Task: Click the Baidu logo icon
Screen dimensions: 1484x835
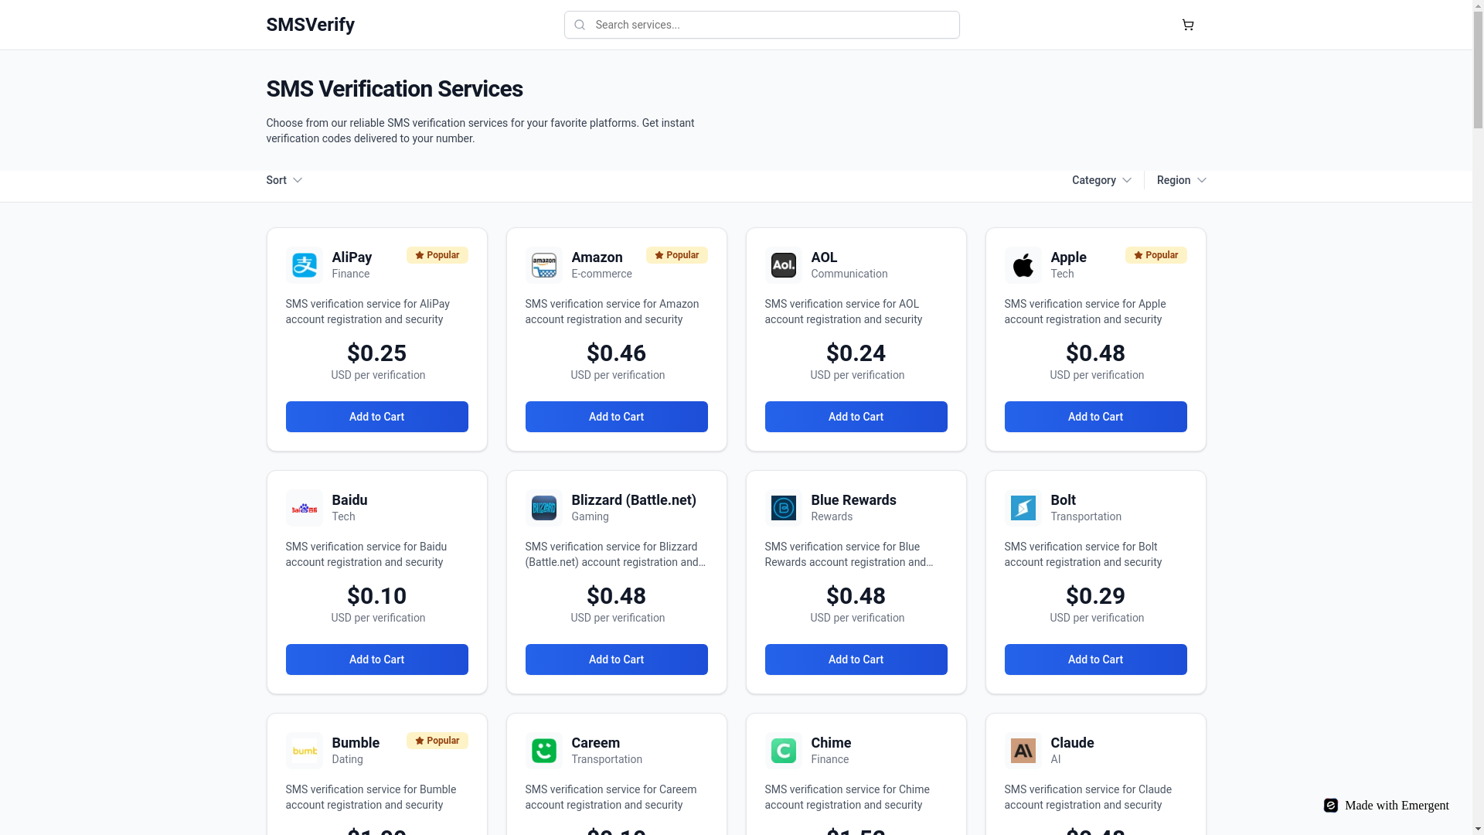Action: (304, 508)
